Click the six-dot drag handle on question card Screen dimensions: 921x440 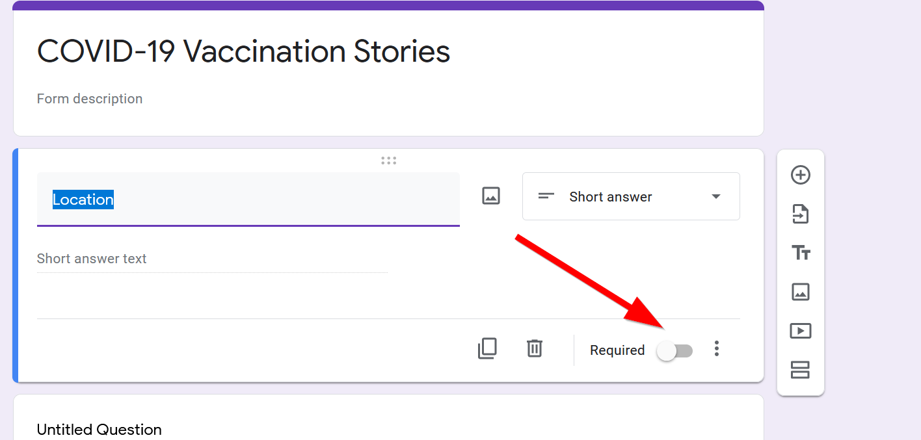click(x=388, y=161)
